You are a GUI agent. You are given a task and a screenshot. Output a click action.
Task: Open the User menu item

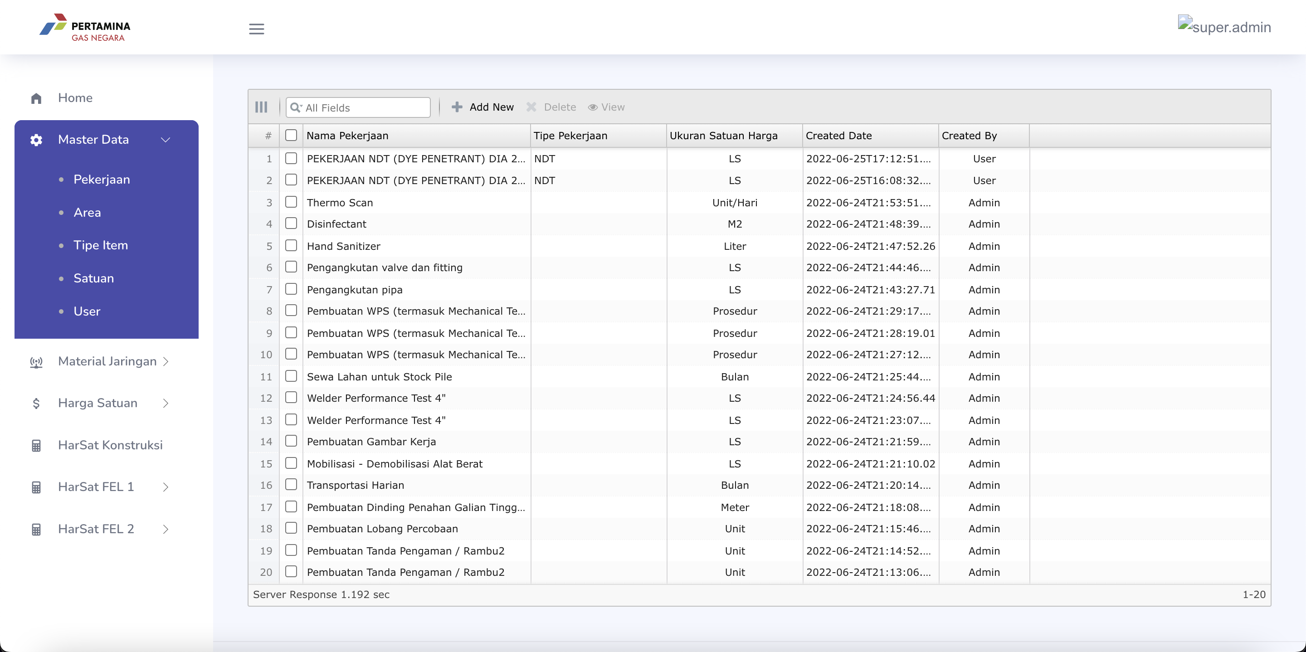click(x=87, y=311)
